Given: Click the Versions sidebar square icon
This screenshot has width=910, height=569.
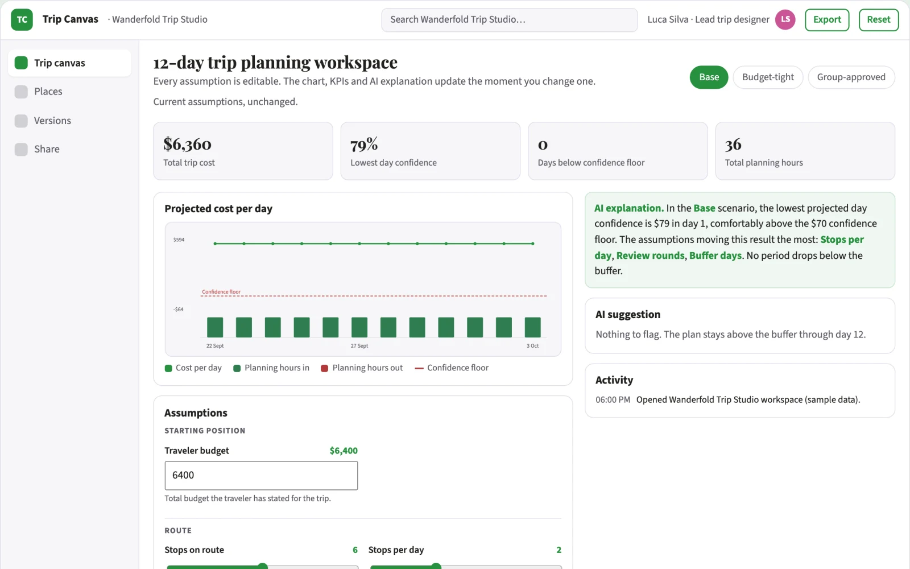Looking at the screenshot, I should 21,121.
